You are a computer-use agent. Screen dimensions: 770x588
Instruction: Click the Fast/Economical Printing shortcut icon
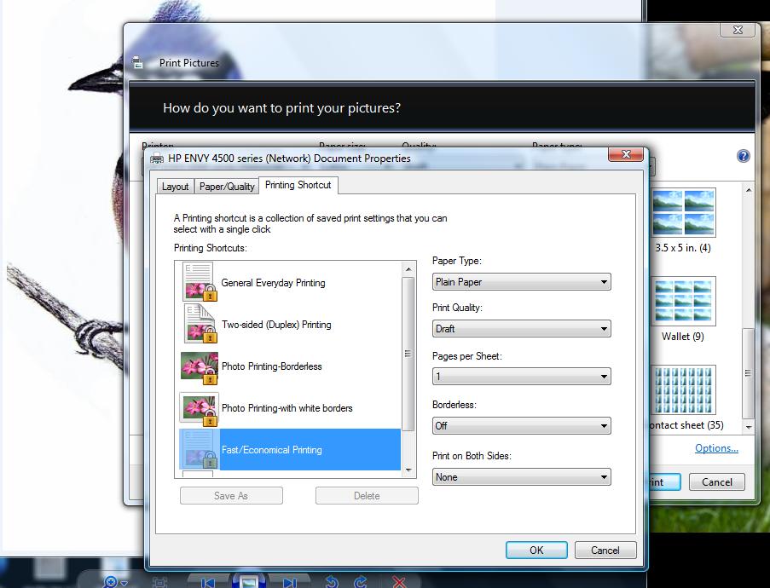(x=200, y=450)
